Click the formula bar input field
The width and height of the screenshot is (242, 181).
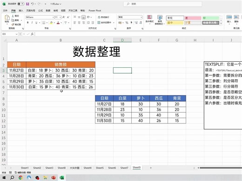click(x=138, y=34)
